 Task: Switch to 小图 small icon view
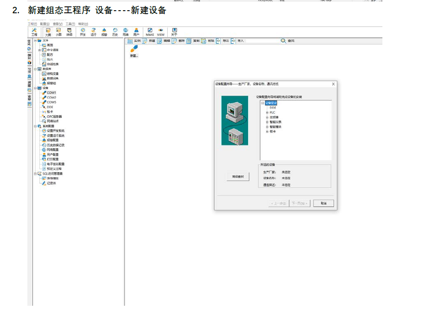(x=58, y=32)
